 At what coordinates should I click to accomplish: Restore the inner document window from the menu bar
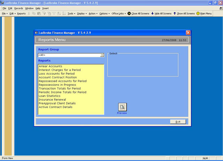pos(221,8)
